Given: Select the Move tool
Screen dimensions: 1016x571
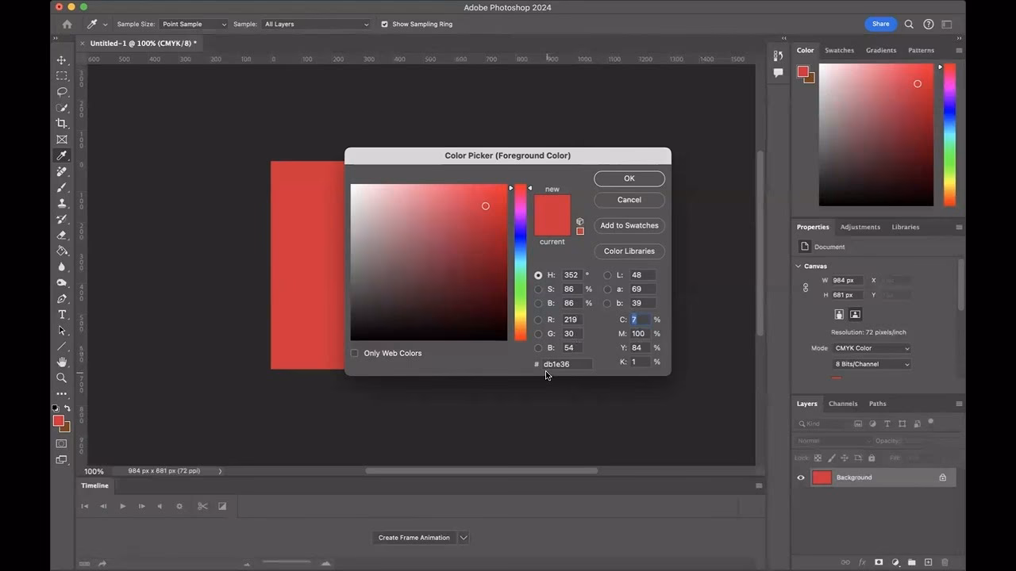Looking at the screenshot, I should point(61,59).
